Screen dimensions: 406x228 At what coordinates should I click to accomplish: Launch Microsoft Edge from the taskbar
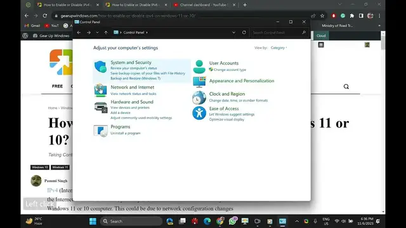[x=207, y=221]
